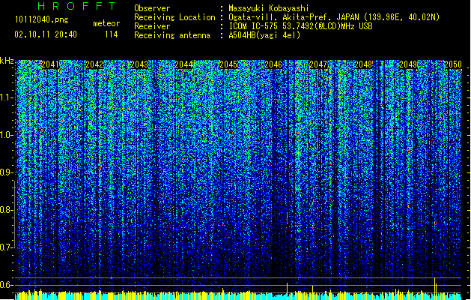Click the 1.0 kHz axis label
The width and height of the screenshot is (471, 300).
[6, 135]
